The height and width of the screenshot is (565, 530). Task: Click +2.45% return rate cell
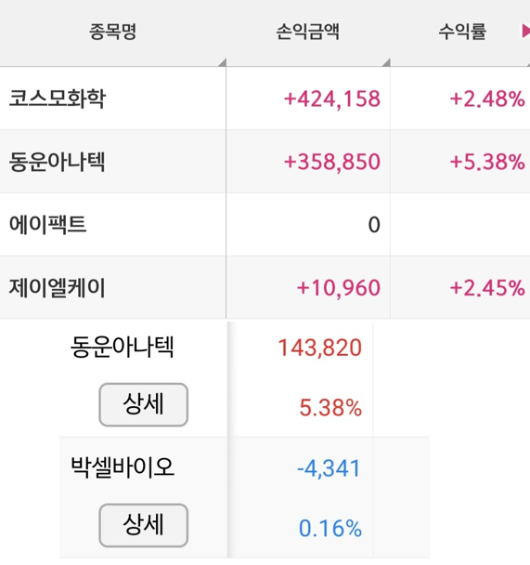pos(487,288)
